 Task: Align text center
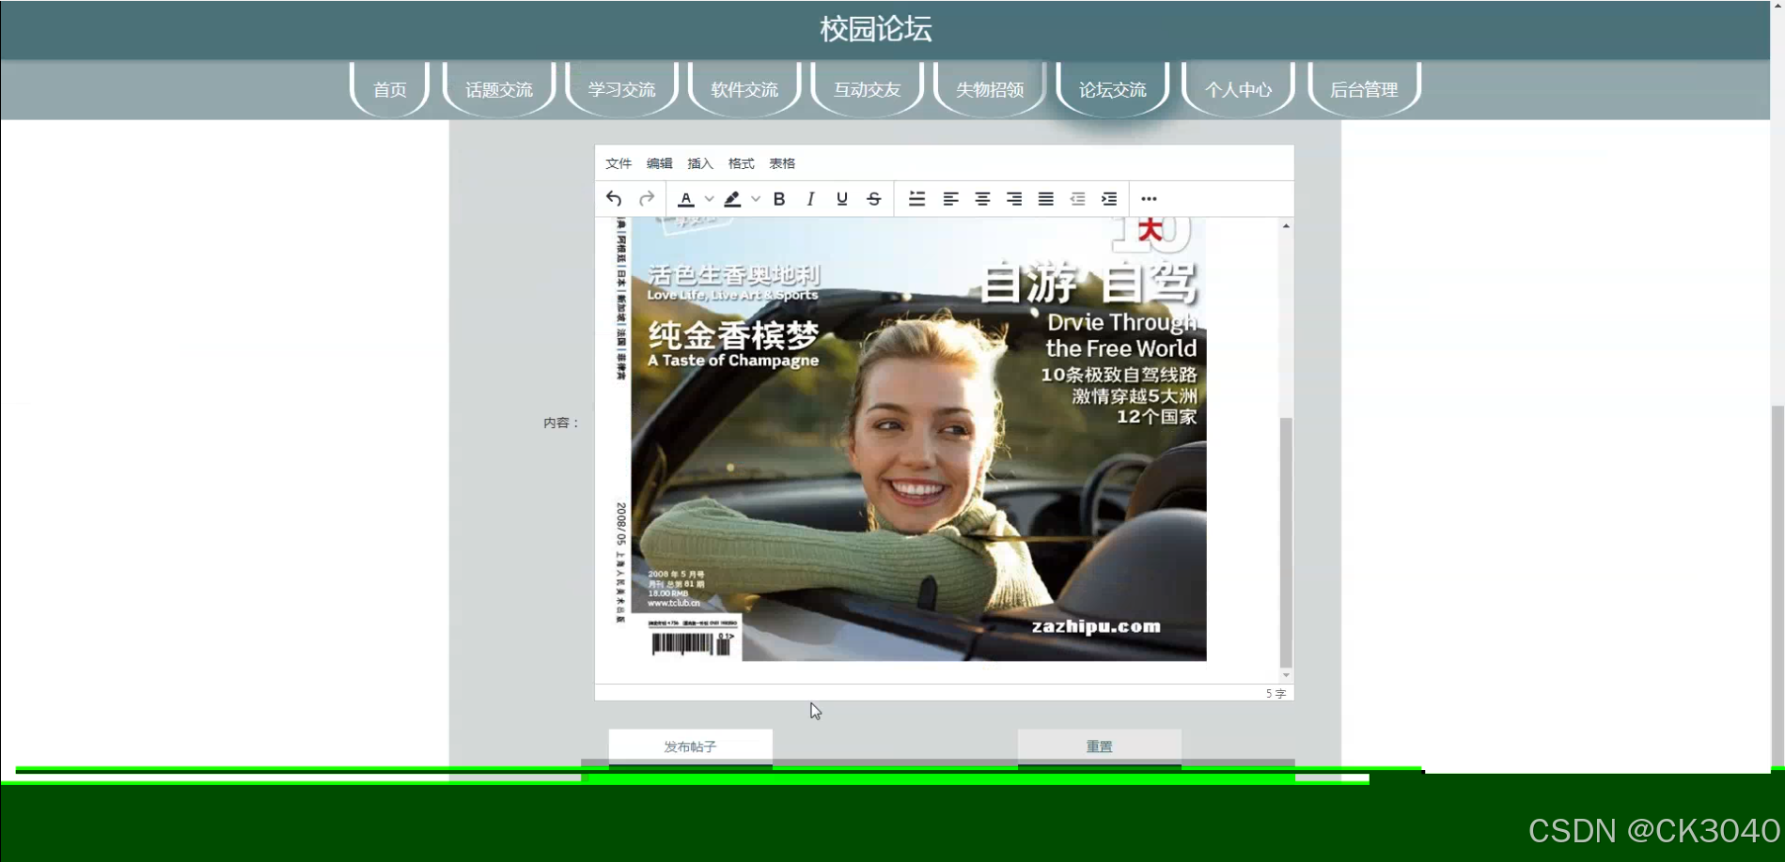coord(982,199)
